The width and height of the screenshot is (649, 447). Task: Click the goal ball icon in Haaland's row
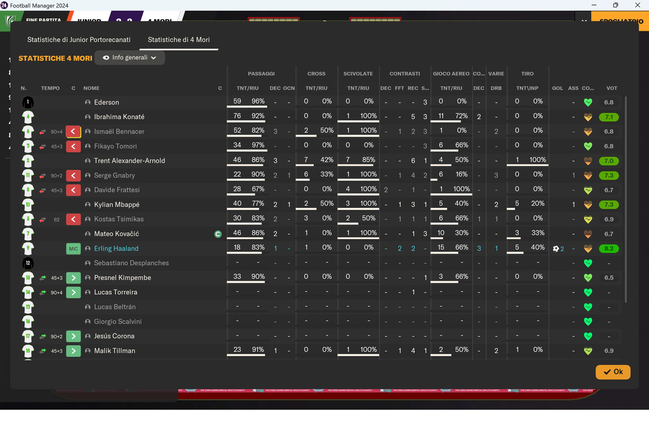tap(556, 249)
